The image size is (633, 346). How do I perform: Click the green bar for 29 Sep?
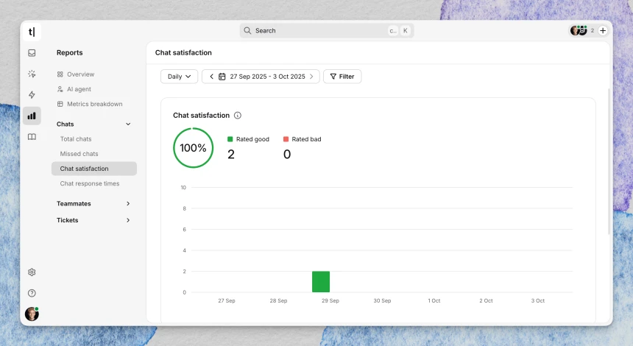click(321, 282)
